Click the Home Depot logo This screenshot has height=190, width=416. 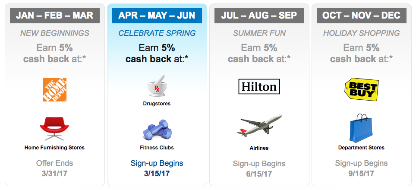[x=55, y=90]
